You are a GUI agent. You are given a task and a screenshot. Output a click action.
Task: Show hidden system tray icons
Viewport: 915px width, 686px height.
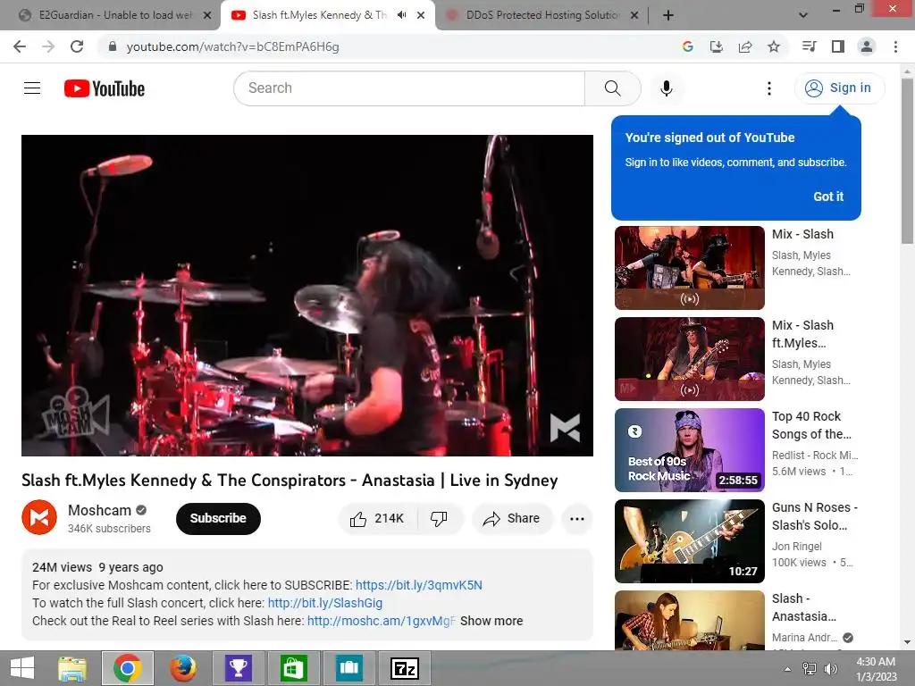tap(788, 669)
